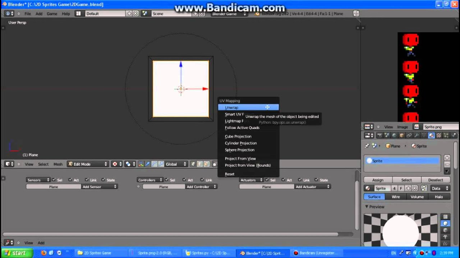
Task: Open the Modifiers wrench tab
Action: [417, 135]
